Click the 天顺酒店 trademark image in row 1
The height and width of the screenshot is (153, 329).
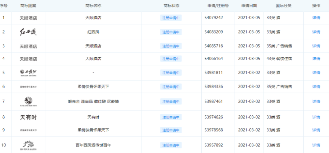click(x=28, y=18)
